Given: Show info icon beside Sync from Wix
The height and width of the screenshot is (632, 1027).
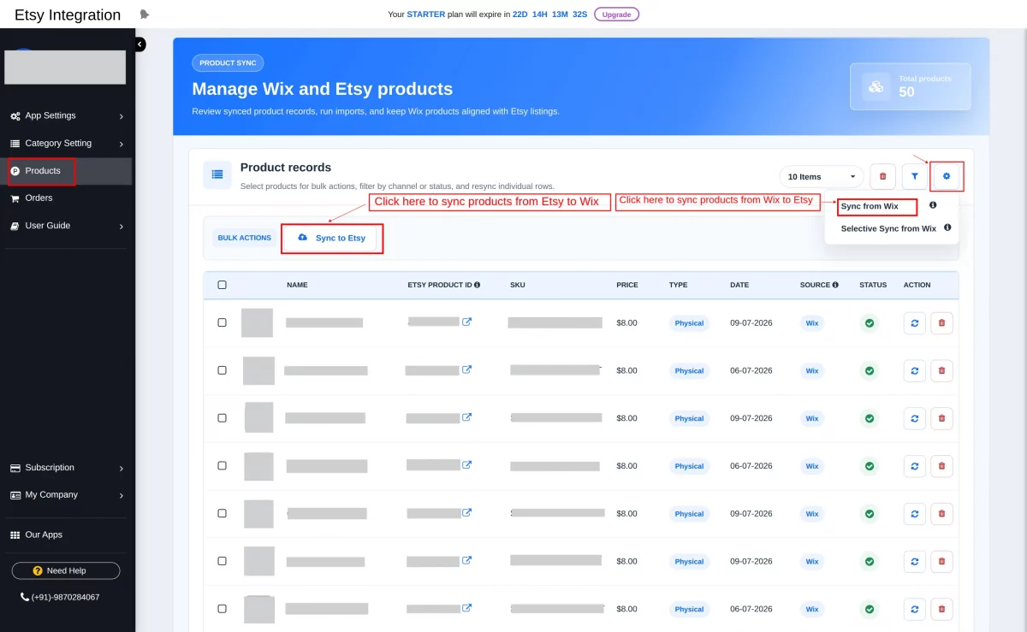Looking at the screenshot, I should (x=933, y=205).
